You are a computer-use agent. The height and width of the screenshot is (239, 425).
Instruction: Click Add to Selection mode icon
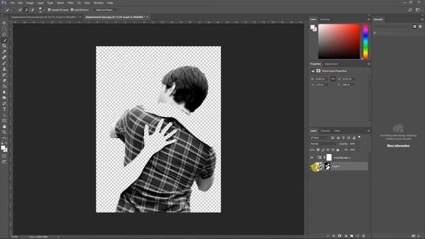27,10
